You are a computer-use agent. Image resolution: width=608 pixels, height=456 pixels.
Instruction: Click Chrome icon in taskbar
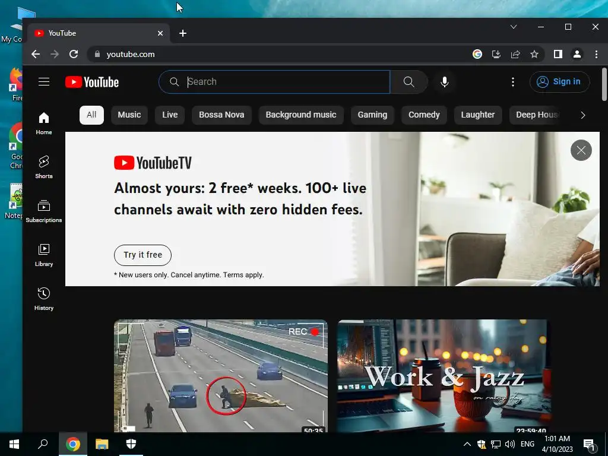tap(73, 444)
